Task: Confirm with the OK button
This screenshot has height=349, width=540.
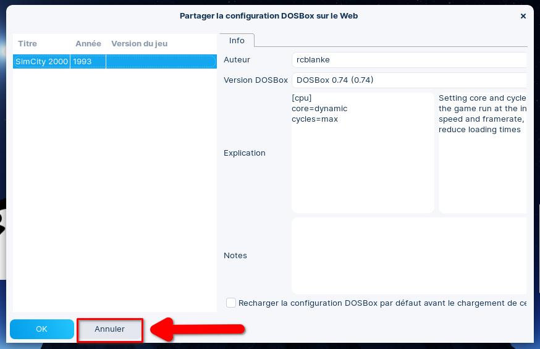Action: [41, 329]
